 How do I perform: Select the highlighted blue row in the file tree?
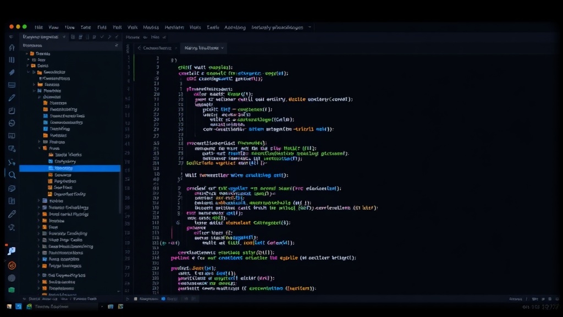tap(70, 168)
